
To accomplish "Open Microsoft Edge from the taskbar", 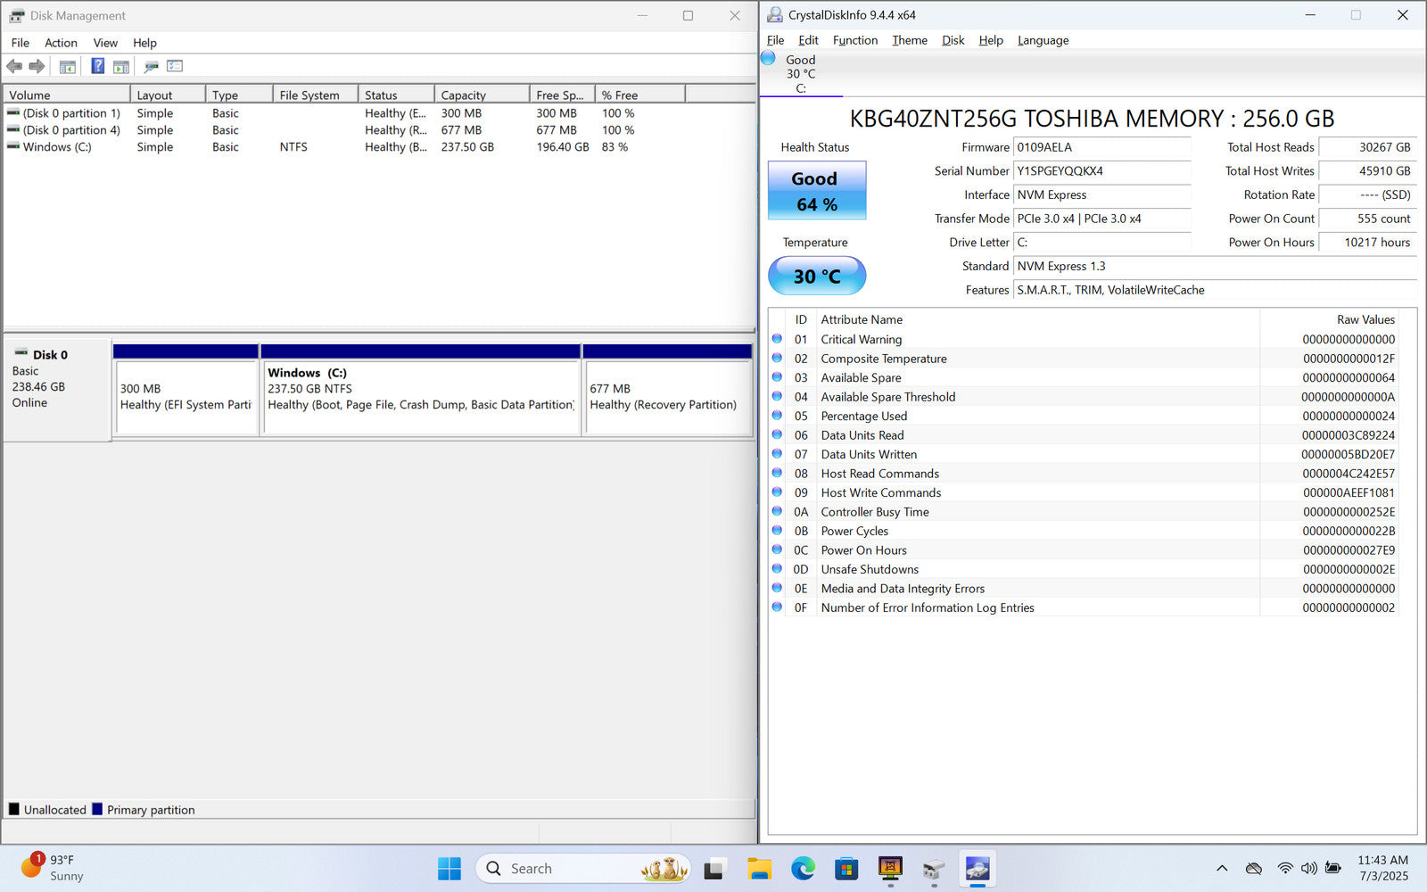I will click(803, 868).
